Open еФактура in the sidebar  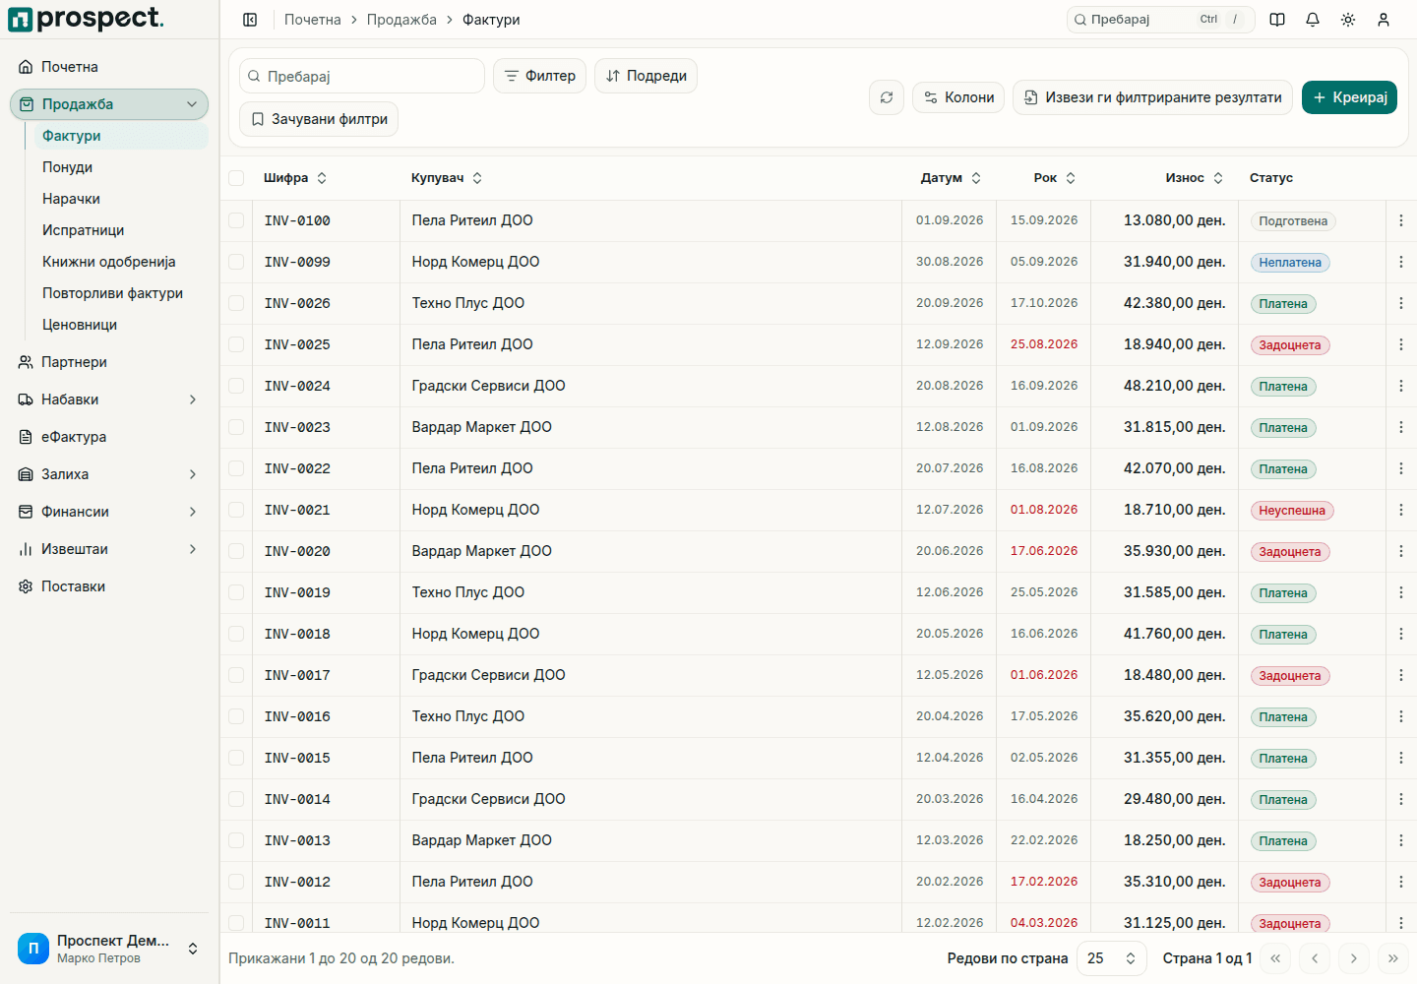click(109, 437)
